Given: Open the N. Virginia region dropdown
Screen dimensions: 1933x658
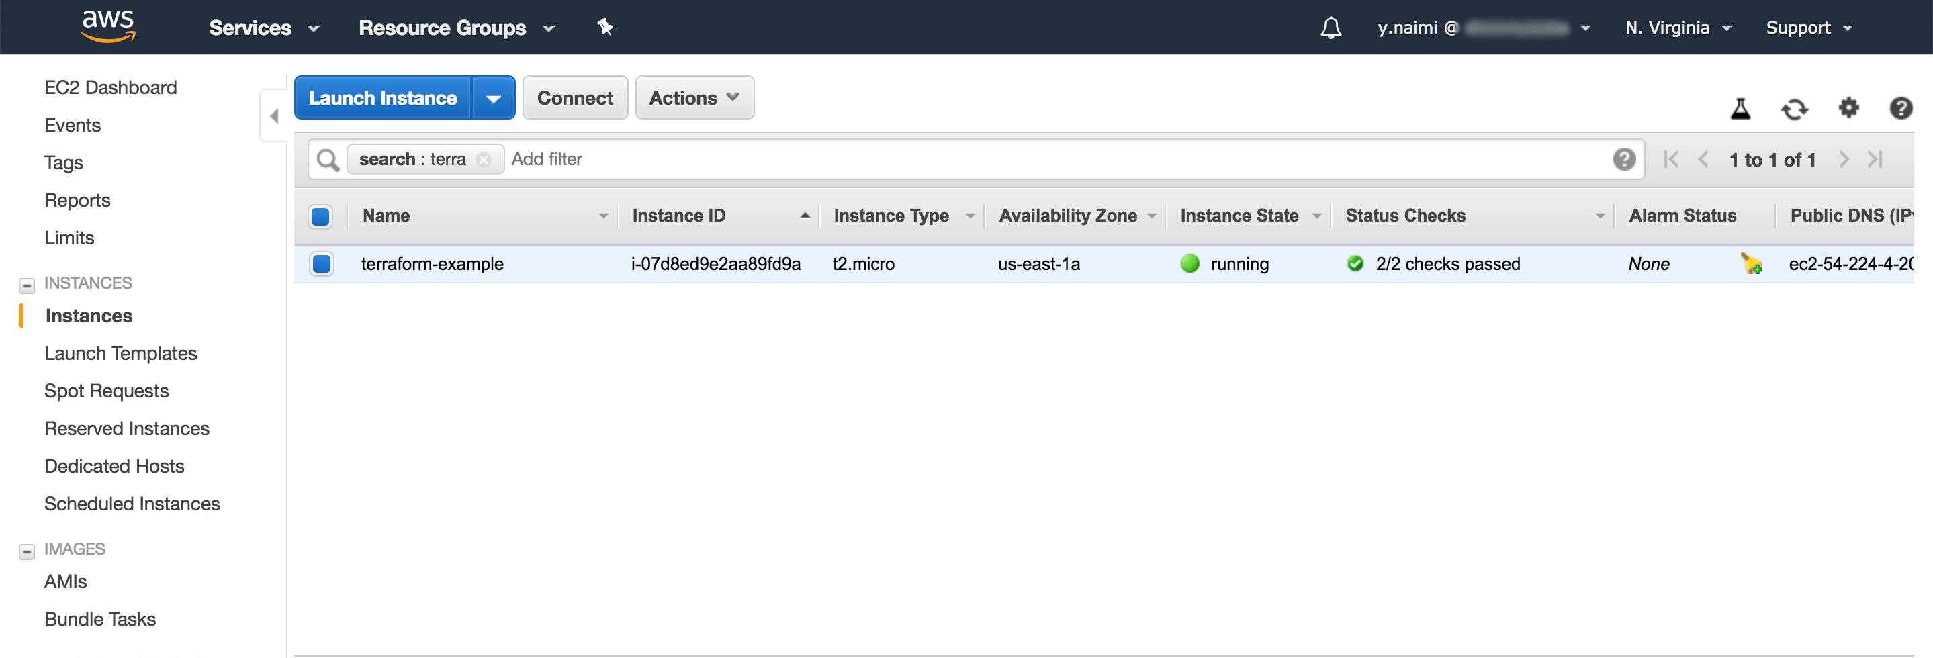Looking at the screenshot, I should tap(1678, 28).
